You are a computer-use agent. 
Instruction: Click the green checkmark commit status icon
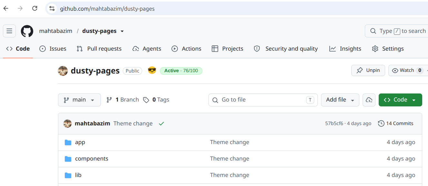161,123
